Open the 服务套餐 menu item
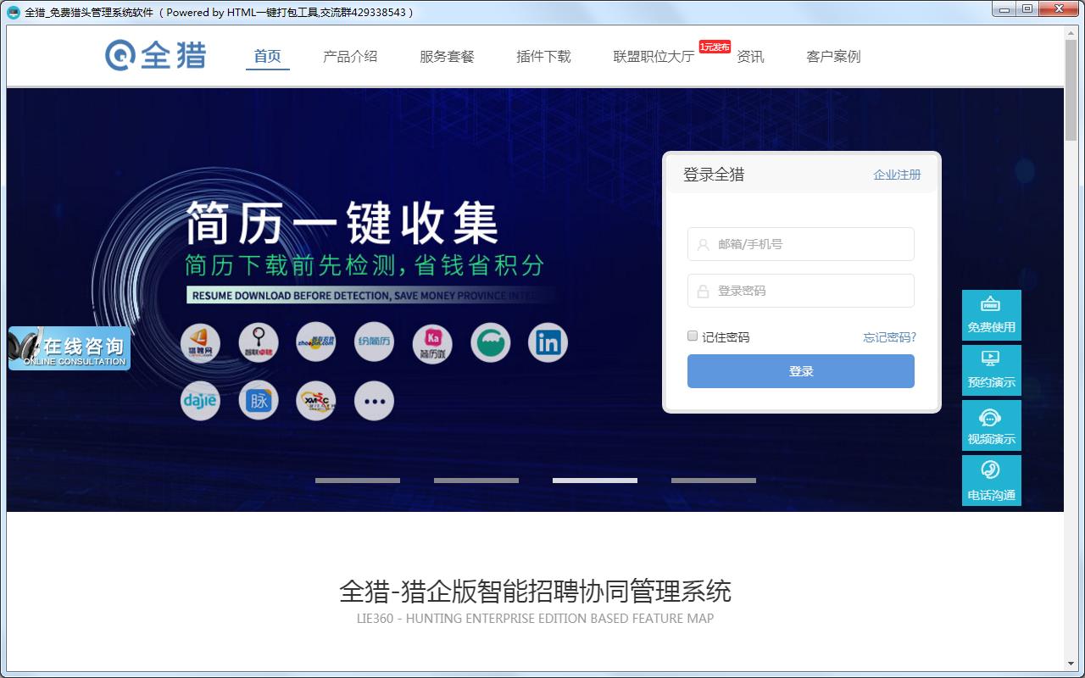 click(447, 57)
